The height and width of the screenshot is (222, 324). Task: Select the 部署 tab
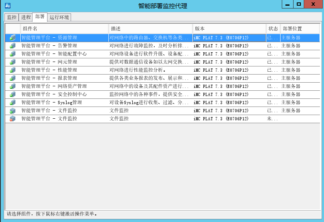40,17
